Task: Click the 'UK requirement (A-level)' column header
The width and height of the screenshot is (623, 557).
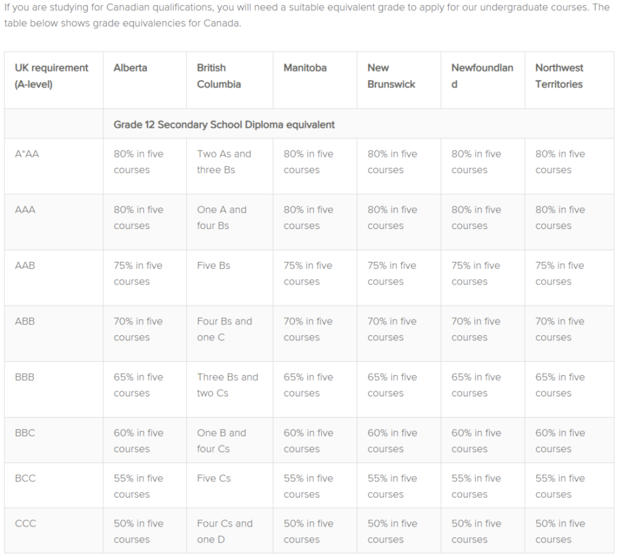Action: click(54, 80)
